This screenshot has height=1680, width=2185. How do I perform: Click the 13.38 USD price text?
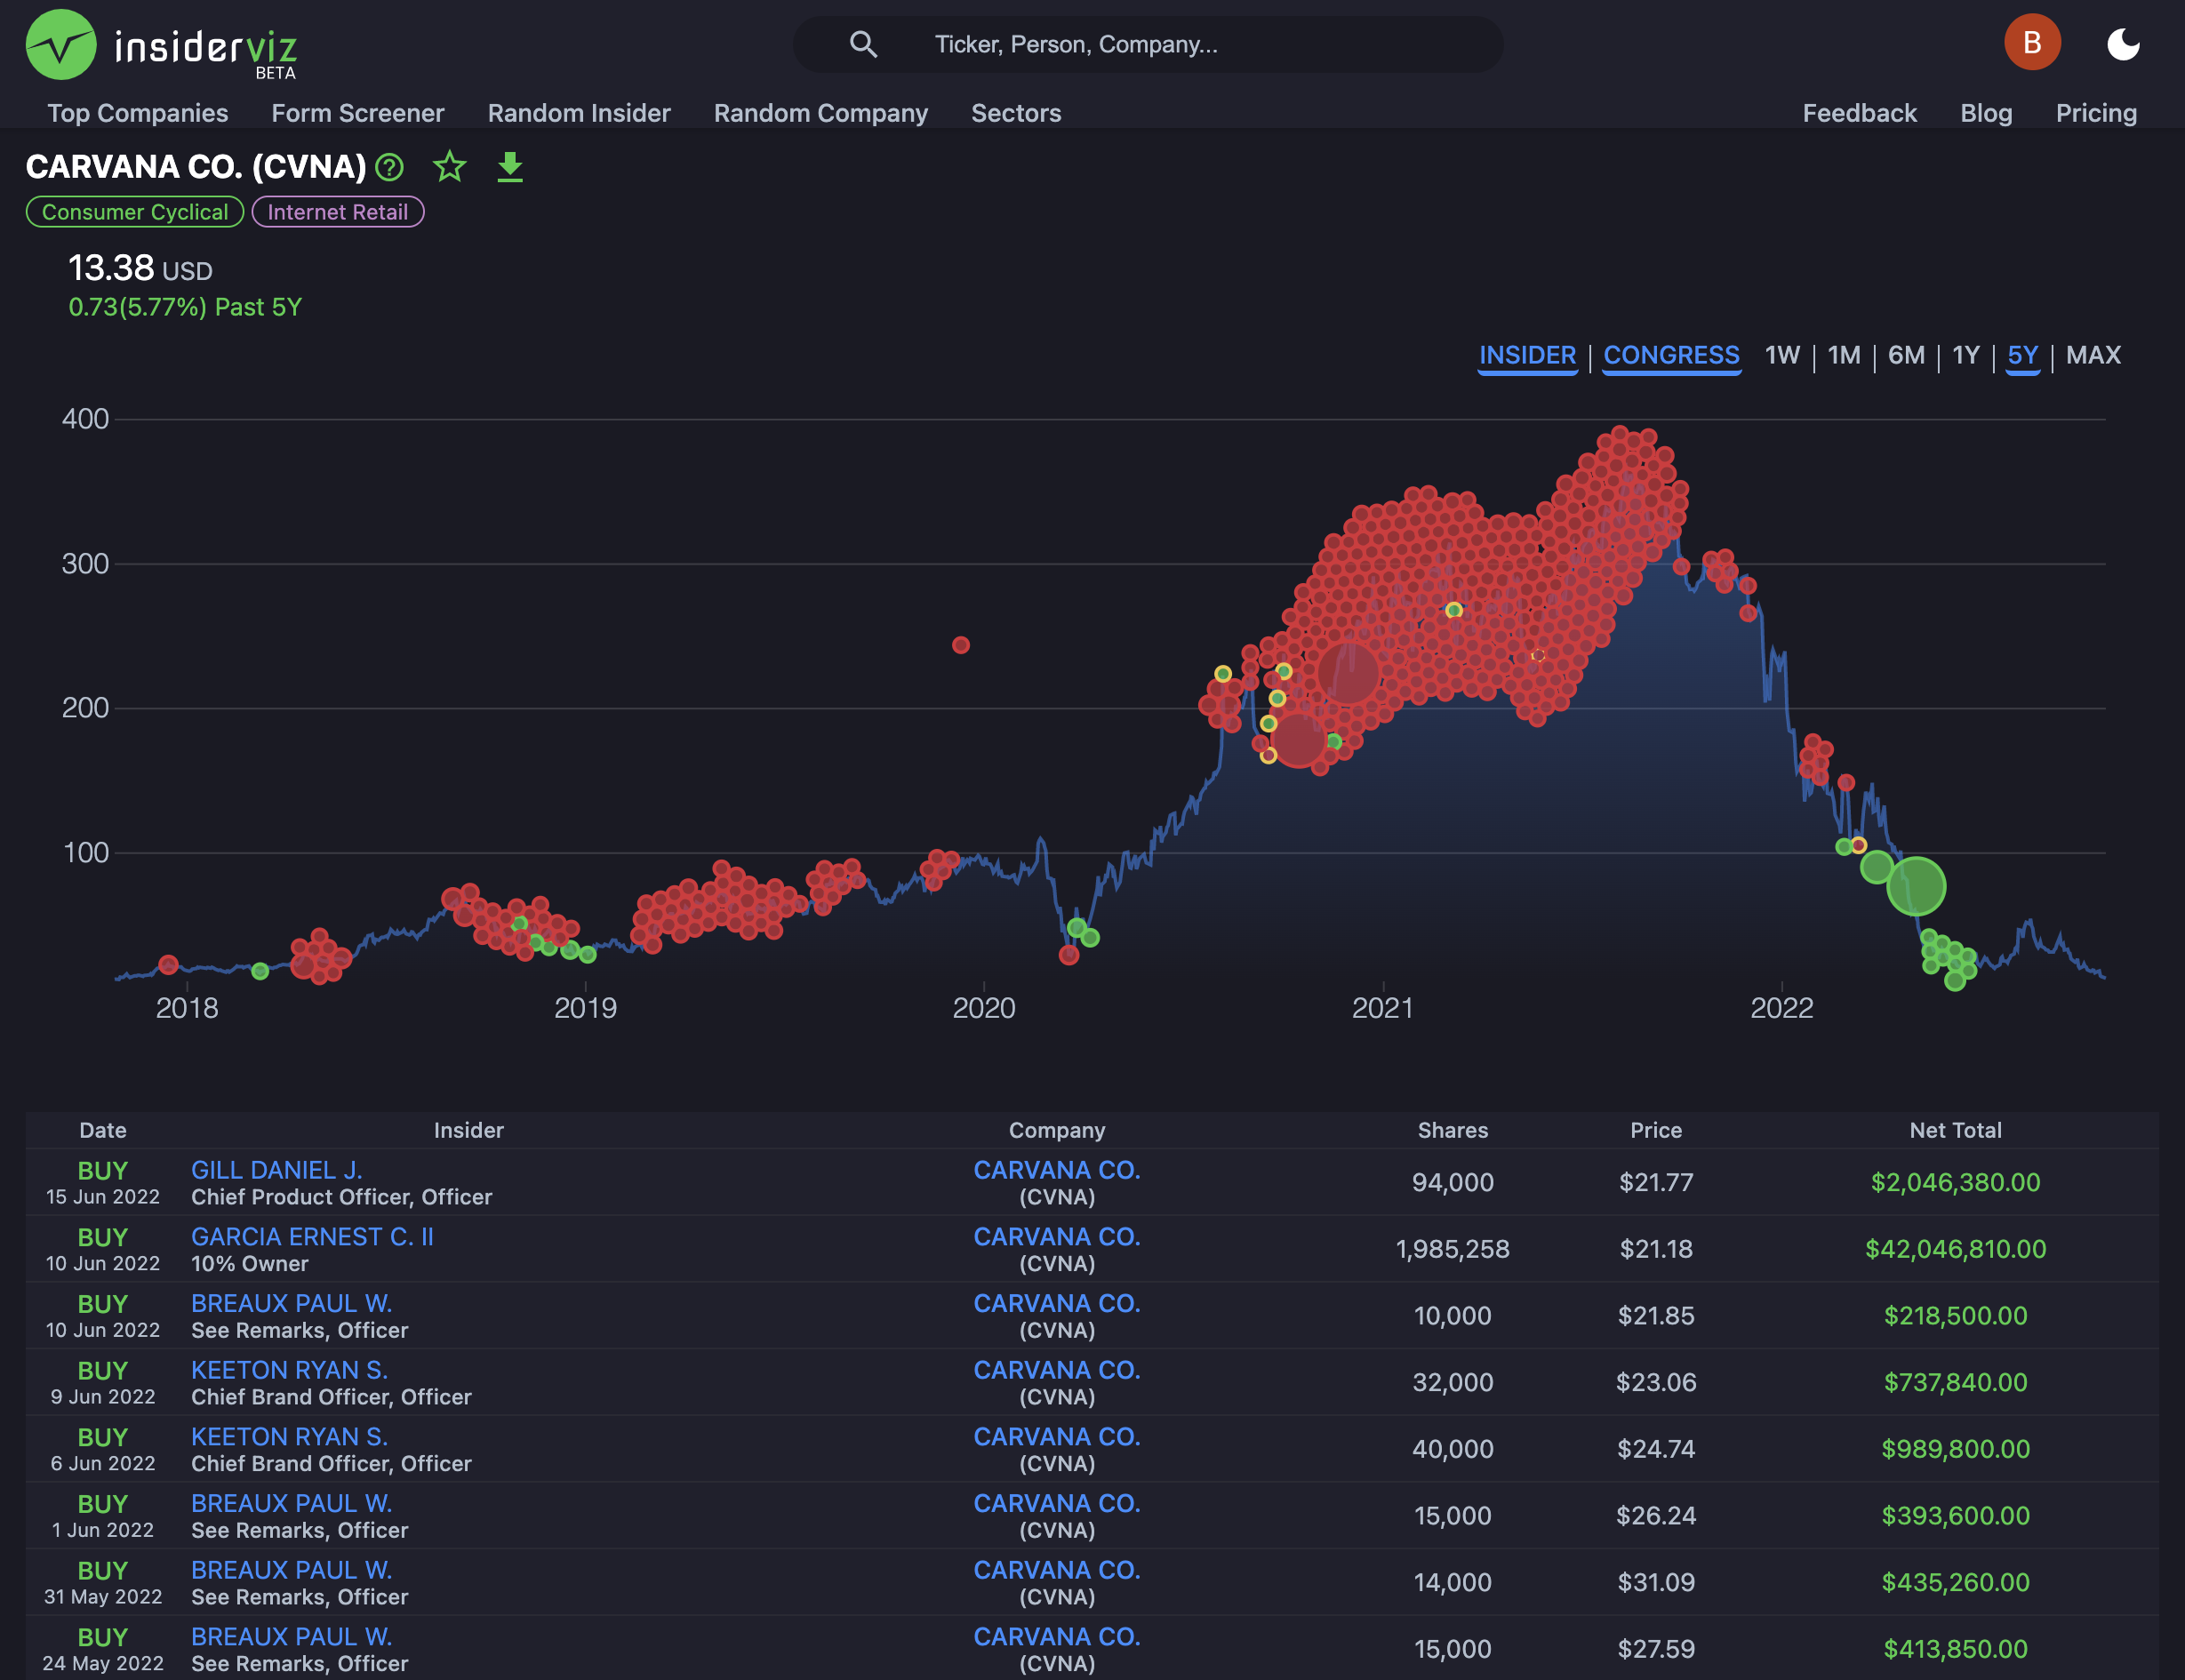[140, 268]
